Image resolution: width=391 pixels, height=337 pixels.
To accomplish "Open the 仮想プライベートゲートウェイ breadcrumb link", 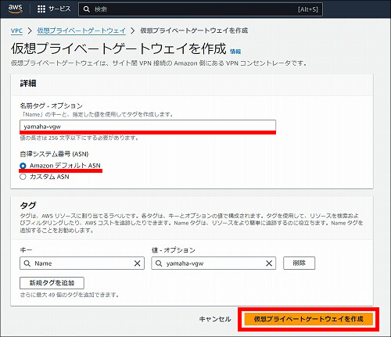I will tap(81, 30).
